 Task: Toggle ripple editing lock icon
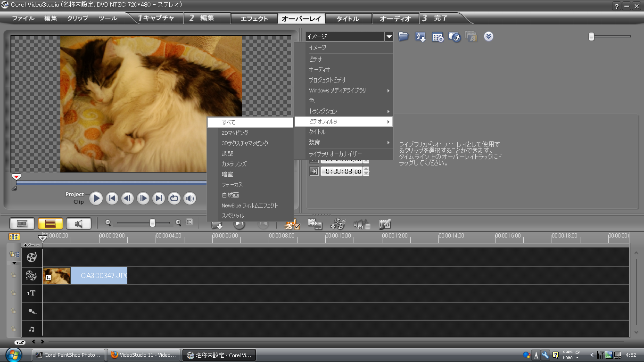pyautogui.click(x=14, y=255)
